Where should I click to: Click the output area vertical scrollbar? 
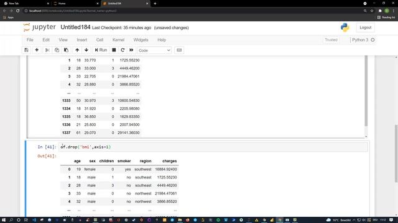pos(366,91)
